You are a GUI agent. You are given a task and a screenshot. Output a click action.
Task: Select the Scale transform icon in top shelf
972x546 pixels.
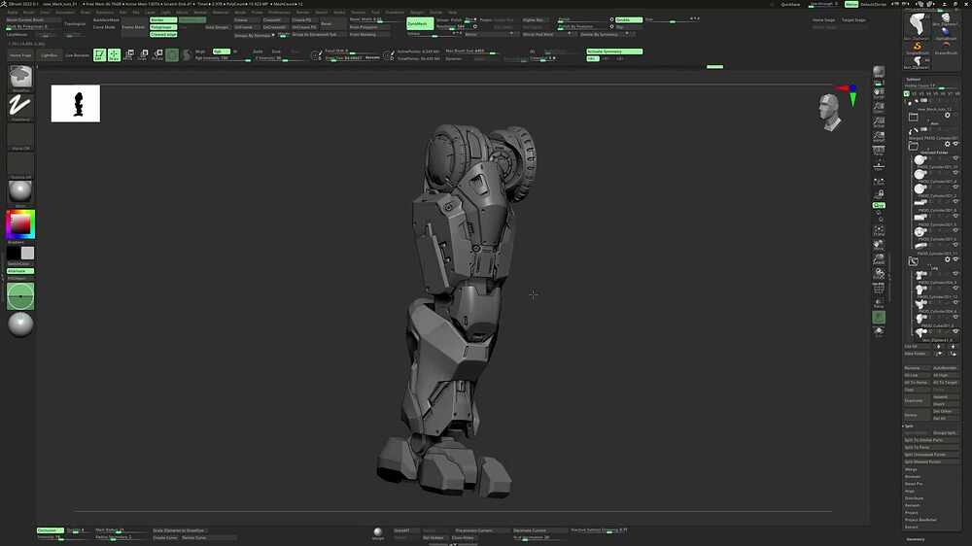143,55
